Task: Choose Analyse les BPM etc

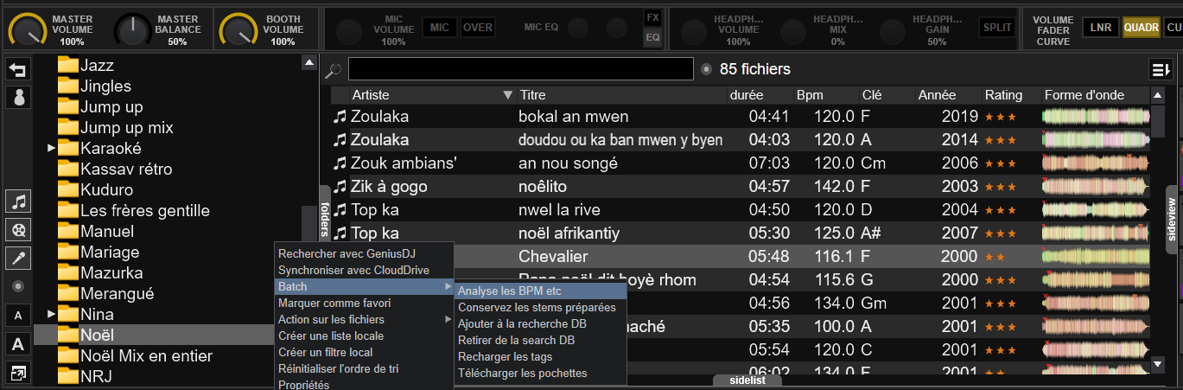Action: pyautogui.click(x=540, y=291)
